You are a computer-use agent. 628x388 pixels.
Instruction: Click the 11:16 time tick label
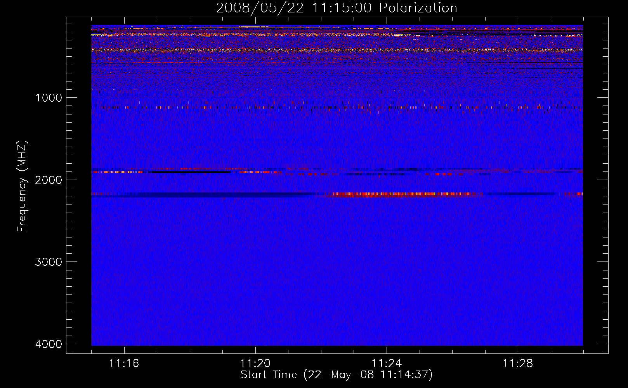(124, 364)
